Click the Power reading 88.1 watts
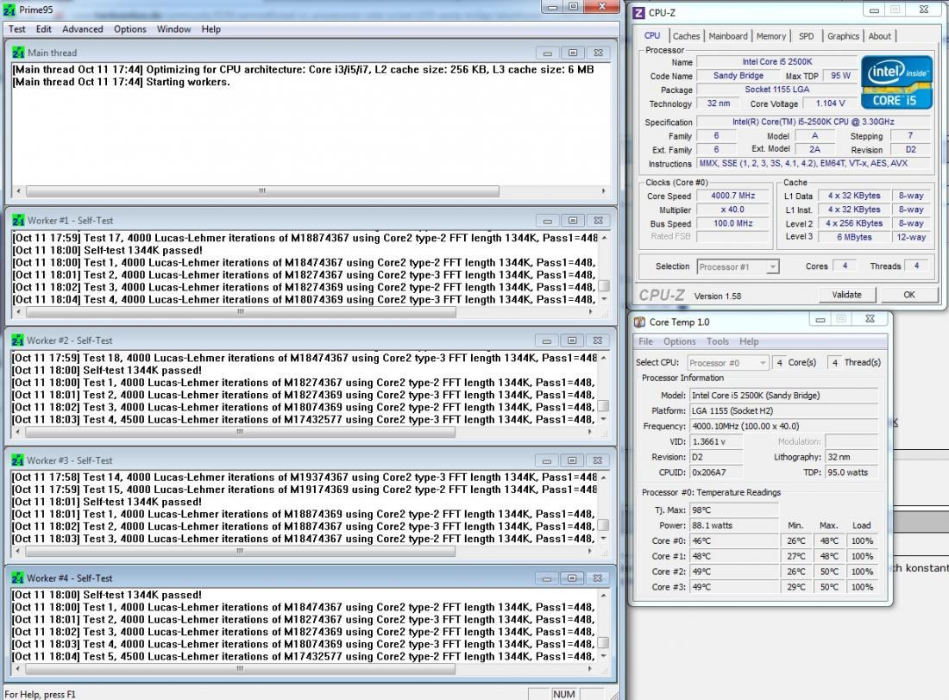Screen dimensions: 949x700 pyautogui.click(x=734, y=526)
